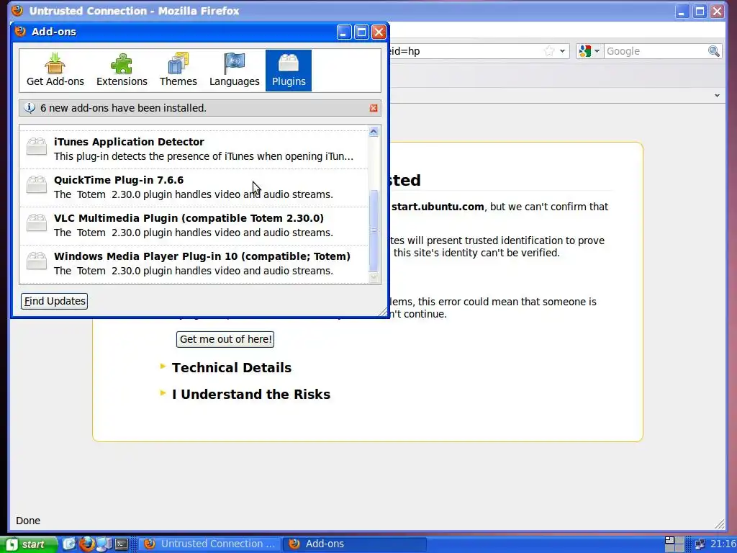Screen dimensions: 737x553
Task: Launch Firefox from the quick launch icon
Action: tap(87, 544)
